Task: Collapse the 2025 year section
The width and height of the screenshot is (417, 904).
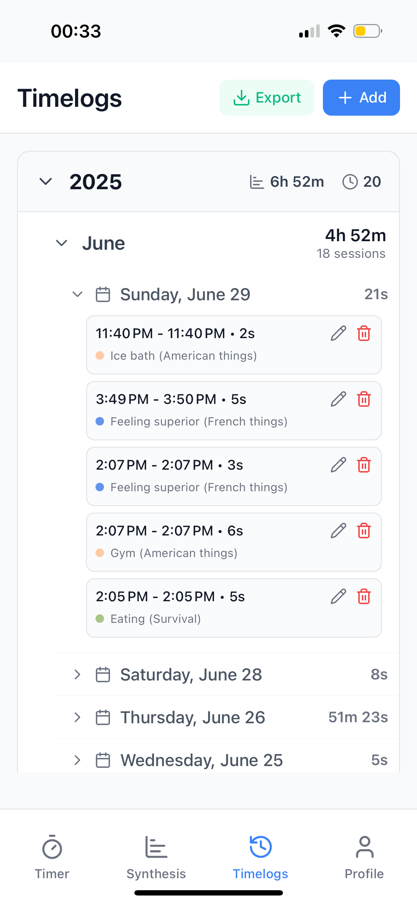Action: pos(46,182)
